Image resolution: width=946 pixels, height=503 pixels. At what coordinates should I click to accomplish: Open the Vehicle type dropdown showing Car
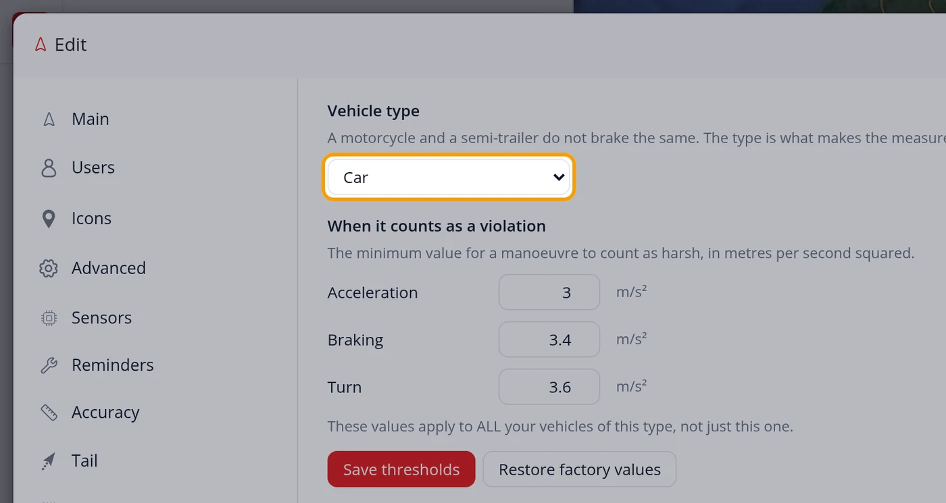pyautogui.click(x=449, y=178)
